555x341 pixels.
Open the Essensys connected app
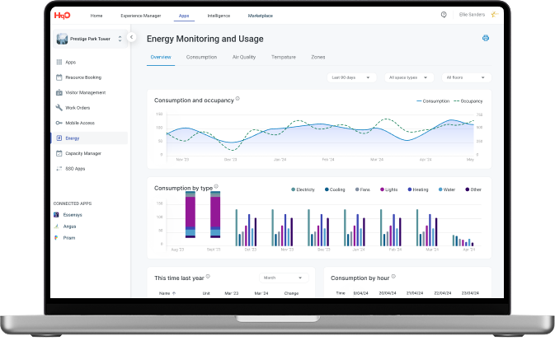pyautogui.click(x=73, y=214)
